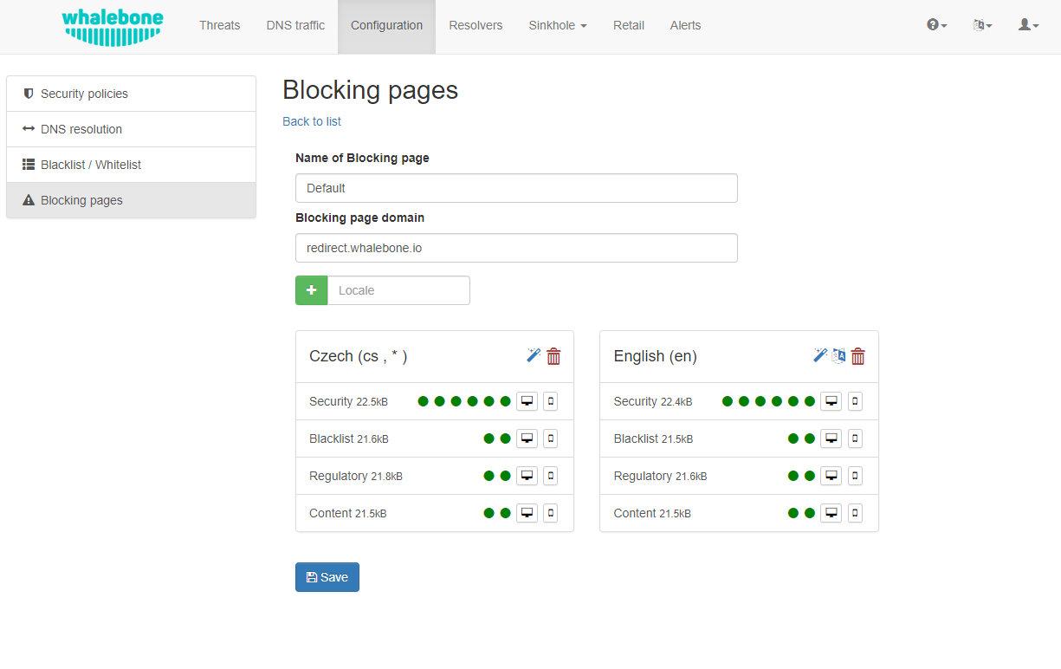Open the Retail tab
The width and height of the screenshot is (1061, 669).
629,25
